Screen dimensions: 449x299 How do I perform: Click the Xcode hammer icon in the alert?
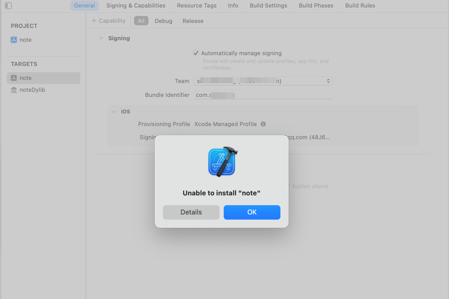tap(222, 162)
